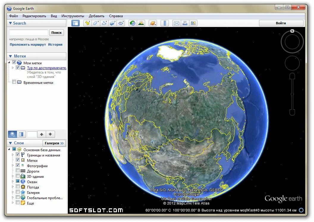The width and height of the screenshot is (314, 222).
Task: Open the Добавить menu
Action: [97, 16]
